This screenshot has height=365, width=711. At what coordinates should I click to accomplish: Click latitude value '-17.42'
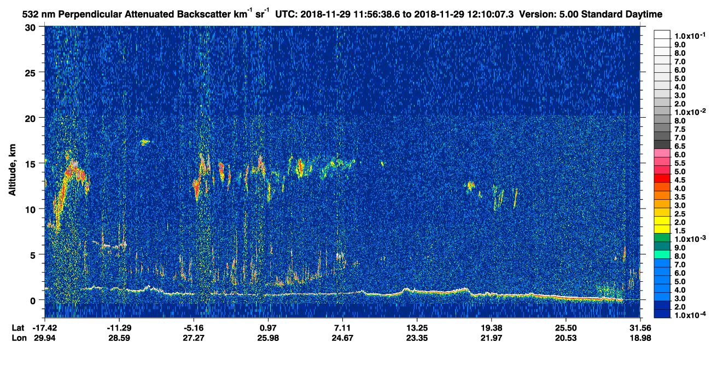click(x=45, y=327)
